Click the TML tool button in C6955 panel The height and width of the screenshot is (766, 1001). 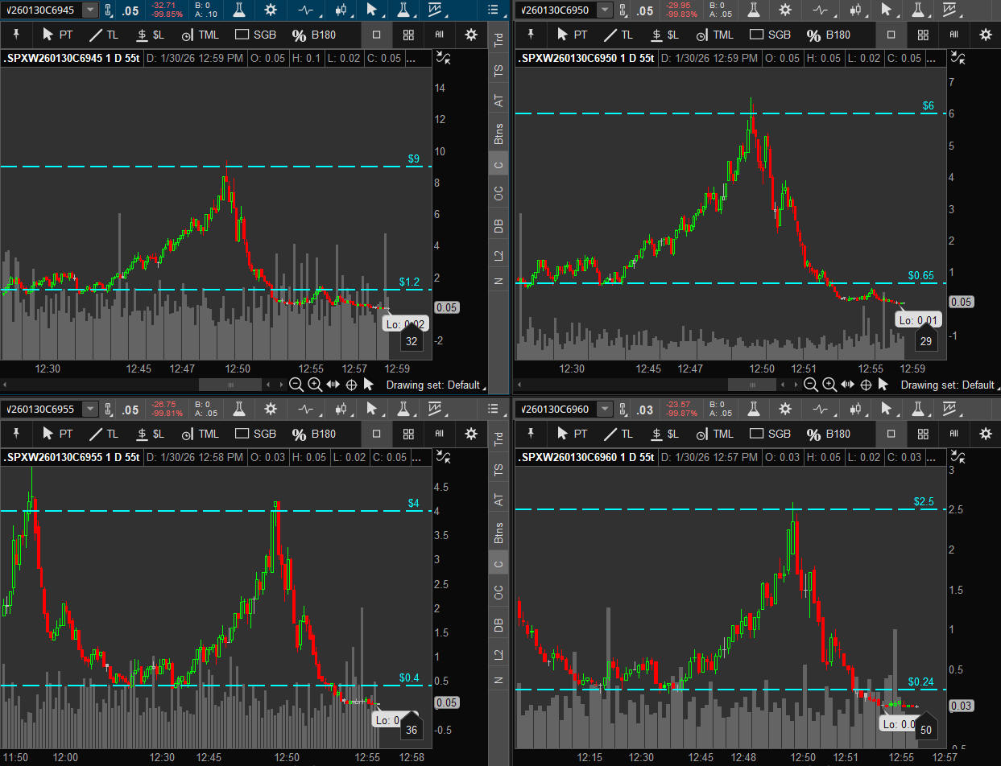[200, 434]
